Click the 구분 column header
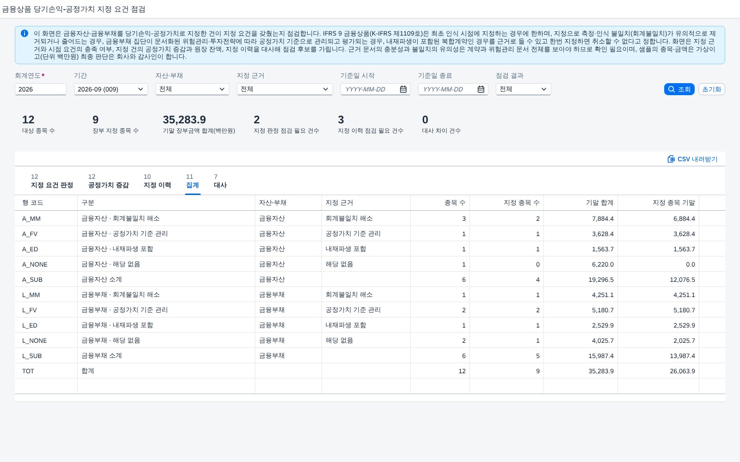Viewport: 740px width, 462px height. click(166, 203)
